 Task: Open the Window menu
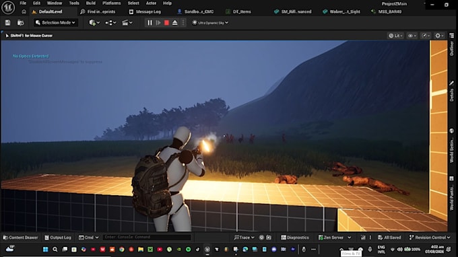[x=55, y=3]
